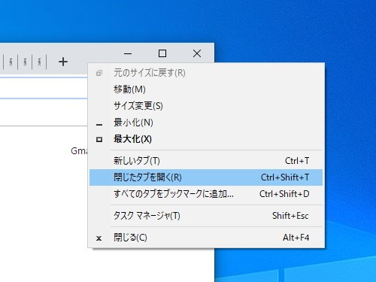Viewport: 376px width, 282px height.
Task: Choose すべてのタブをブックマークに追加... entry
Action: pos(206,194)
